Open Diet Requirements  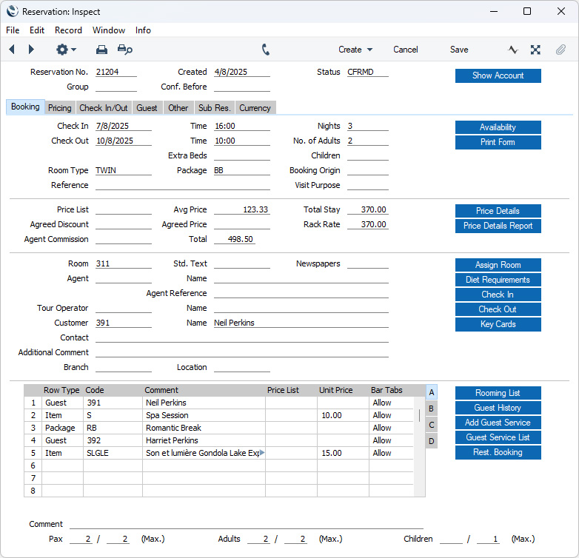(x=498, y=280)
